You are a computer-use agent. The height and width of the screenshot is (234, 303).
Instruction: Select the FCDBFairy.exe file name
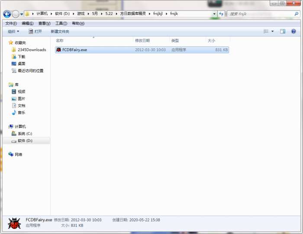pyautogui.click(x=74, y=50)
